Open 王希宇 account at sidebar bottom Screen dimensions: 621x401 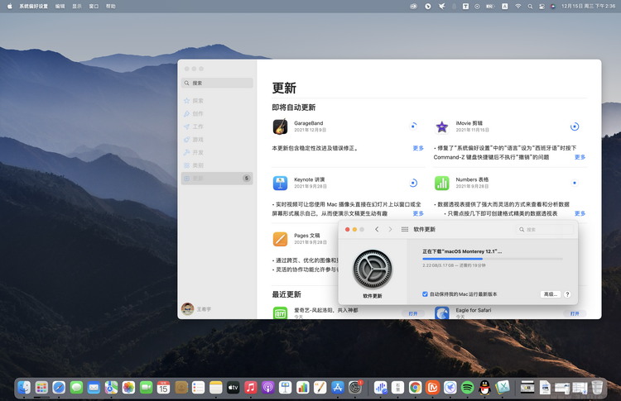click(196, 309)
